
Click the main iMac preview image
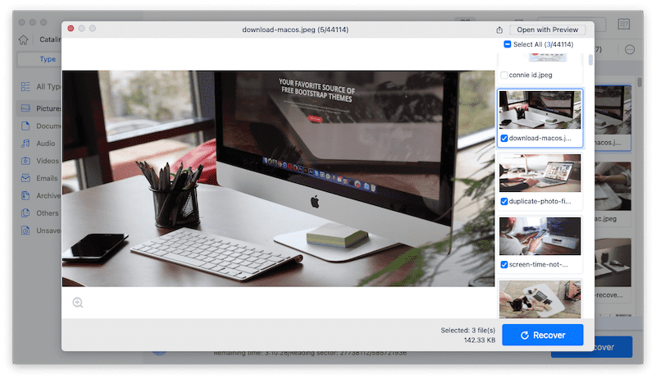pyautogui.click(x=278, y=179)
